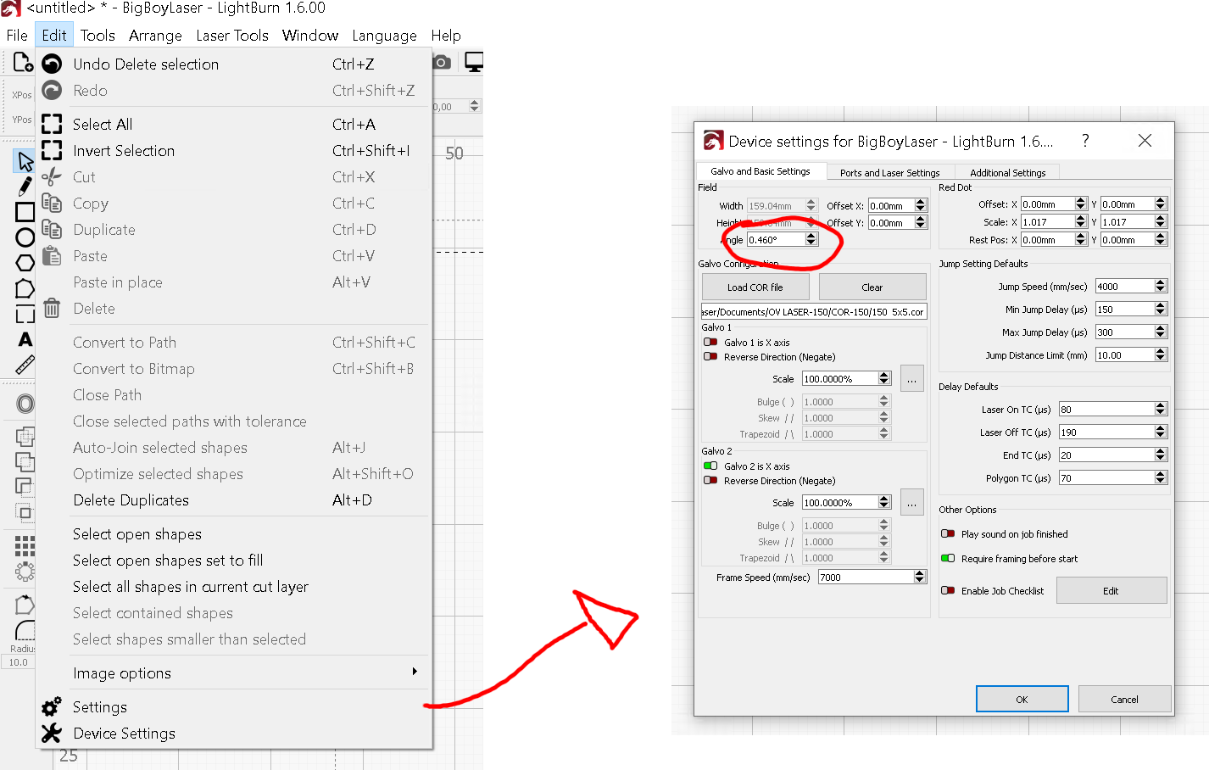Click the camera capture icon
Screen dimensions: 1209x770
tap(442, 63)
